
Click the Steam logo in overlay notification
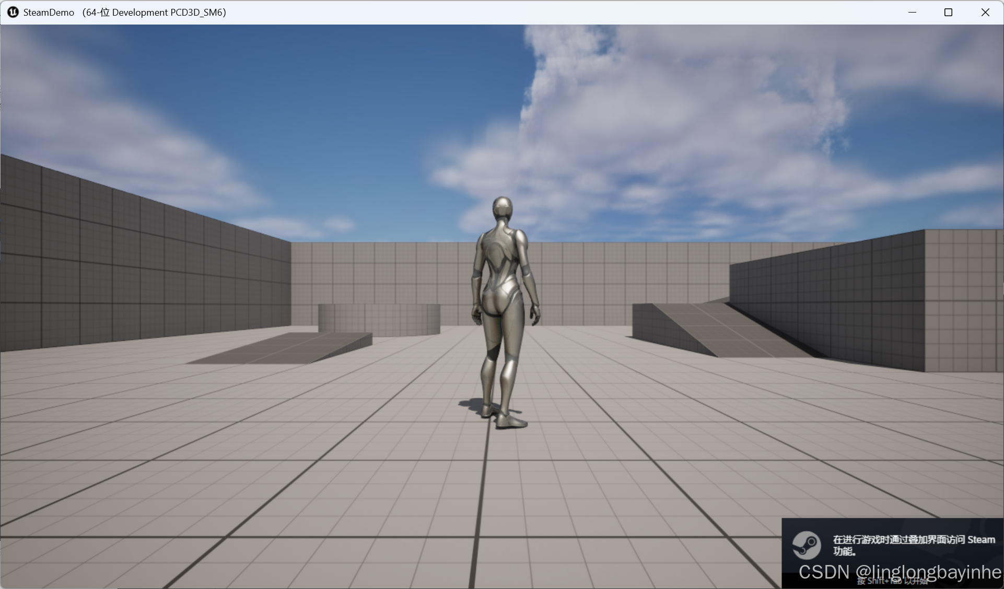[806, 545]
